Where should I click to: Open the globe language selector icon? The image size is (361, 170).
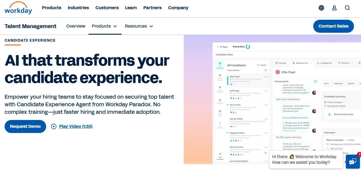pos(321,8)
